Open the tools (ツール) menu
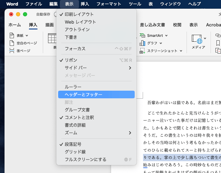Image resolution: width=221 pixels, height=173 pixels. pyautogui.click(x=135, y=4)
